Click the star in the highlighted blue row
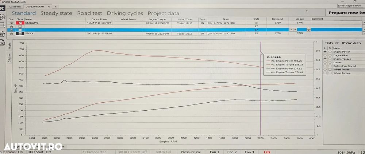365x154 pixels. [x=11, y=30]
